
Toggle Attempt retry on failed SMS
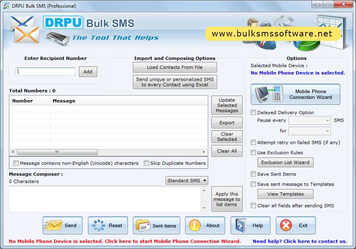tap(253, 143)
